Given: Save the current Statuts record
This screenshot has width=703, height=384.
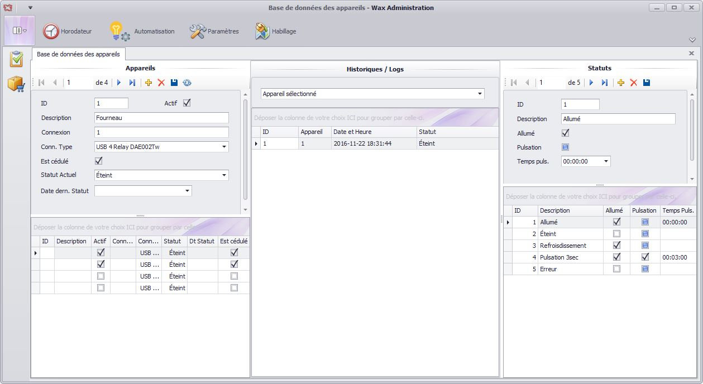Looking at the screenshot, I should click(647, 83).
